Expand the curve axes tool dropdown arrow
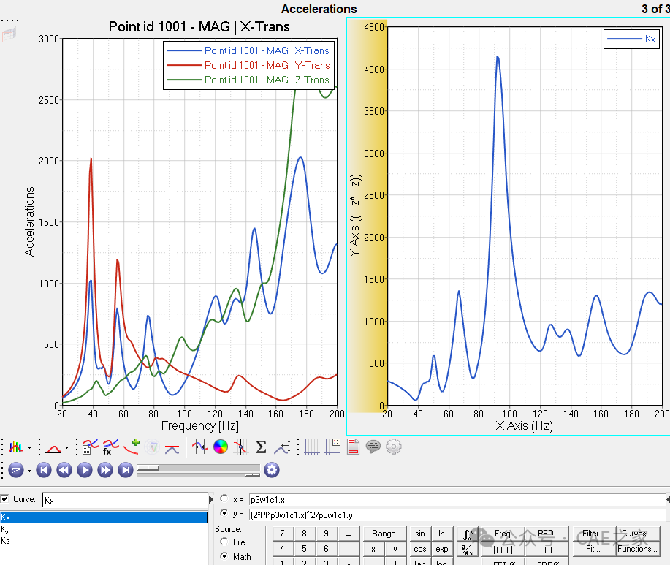The height and width of the screenshot is (565, 670). (x=67, y=448)
